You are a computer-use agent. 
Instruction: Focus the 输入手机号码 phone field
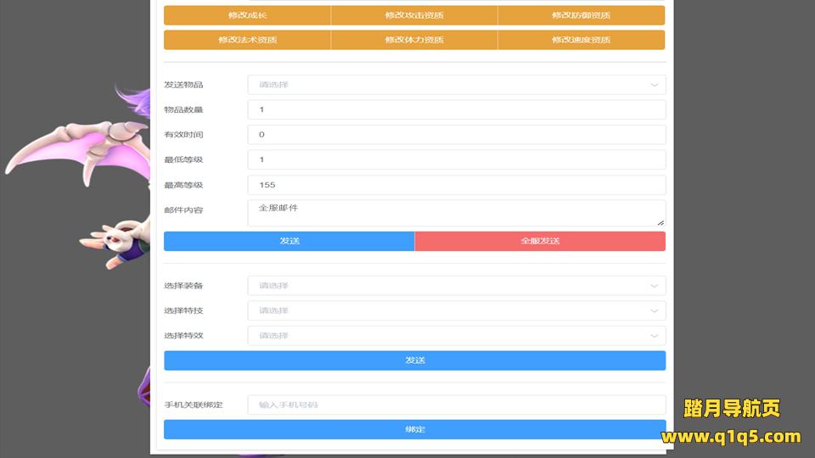tap(456, 405)
